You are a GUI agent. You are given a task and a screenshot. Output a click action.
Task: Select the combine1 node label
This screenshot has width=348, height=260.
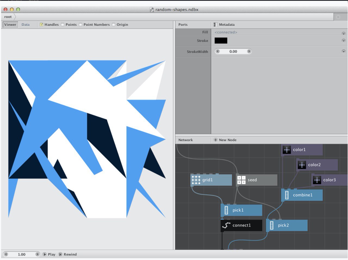[x=303, y=195]
